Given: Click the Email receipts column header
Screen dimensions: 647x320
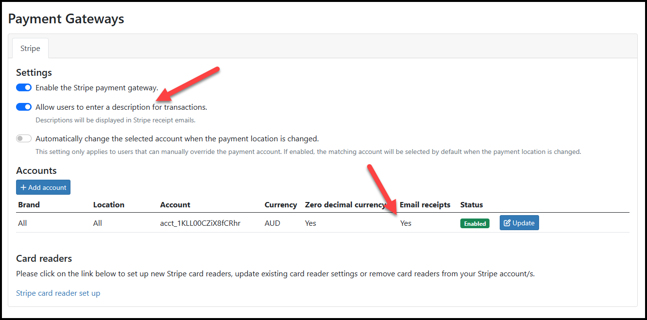Looking at the screenshot, I should 425,205.
